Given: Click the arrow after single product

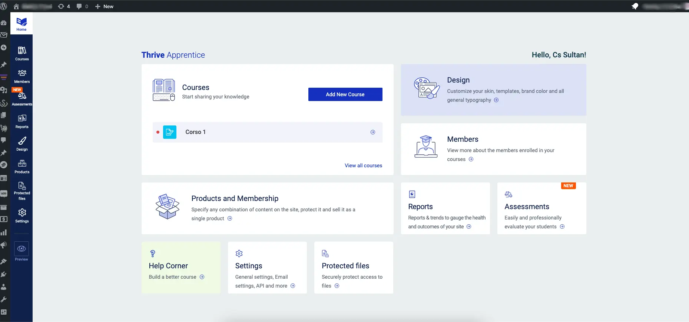Looking at the screenshot, I should pos(230,218).
